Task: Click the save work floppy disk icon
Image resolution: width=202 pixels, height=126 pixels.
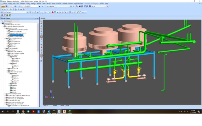Action: tap(80, 6)
